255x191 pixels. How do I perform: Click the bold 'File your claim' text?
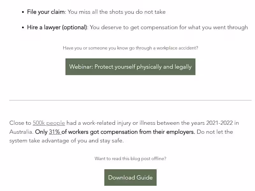tap(46, 12)
